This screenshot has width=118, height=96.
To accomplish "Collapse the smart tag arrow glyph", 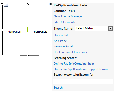I will coord(50,4).
